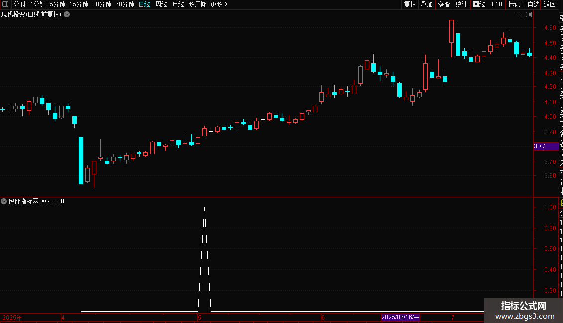Image resolution: width=563 pixels, height=323 pixels.
Task: Open 多周期 multi-period view
Action: click(197, 4)
